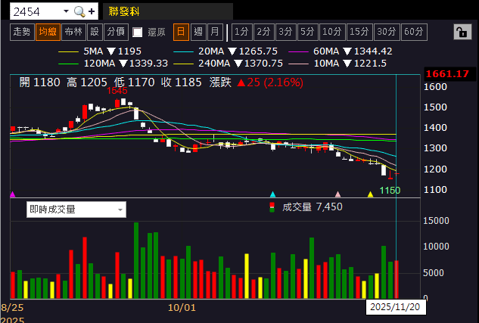Image resolution: width=479 pixels, height=323 pixels.
Task: Switch to the 布林 Bollinger tab
Action: pos(73,32)
